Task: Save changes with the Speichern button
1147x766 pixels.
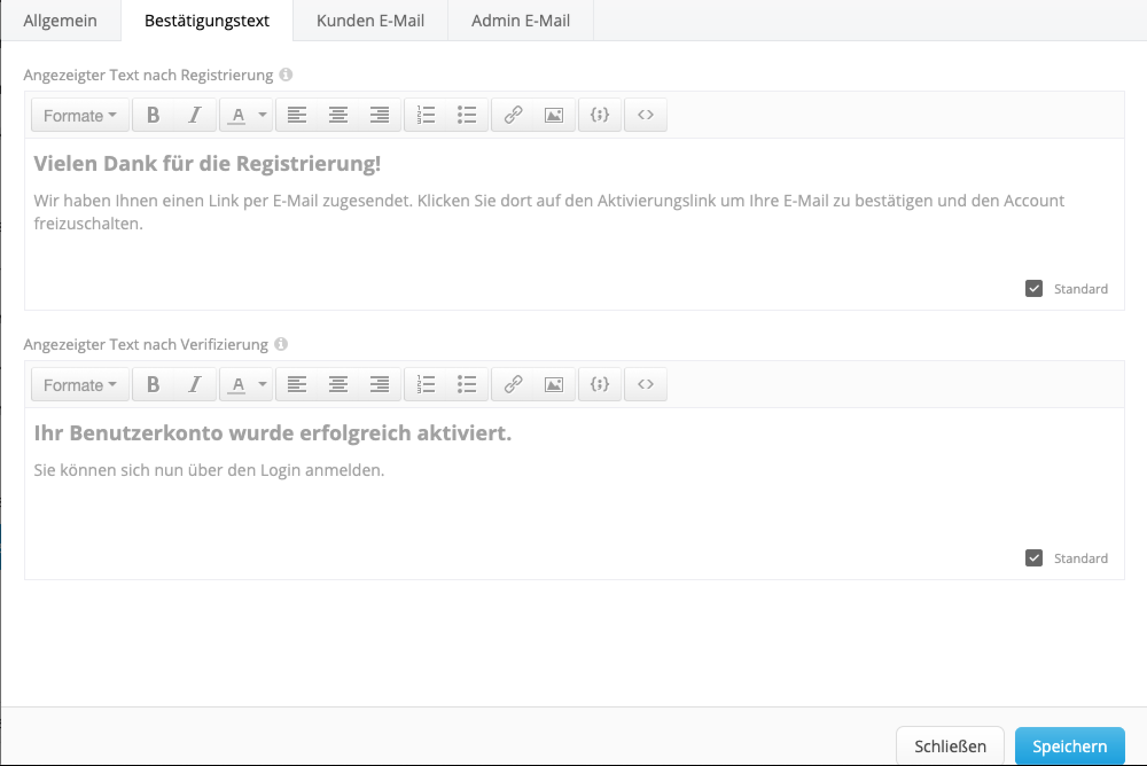Action: coord(1070,746)
